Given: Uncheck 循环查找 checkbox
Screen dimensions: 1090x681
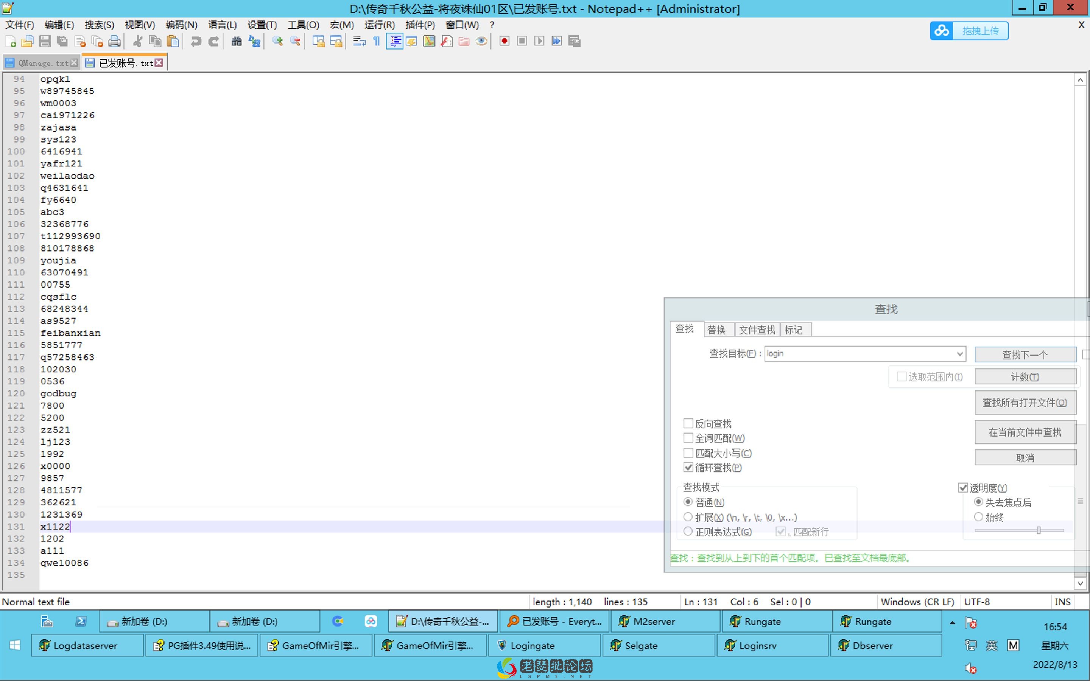Looking at the screenshot, I should 688,468.
